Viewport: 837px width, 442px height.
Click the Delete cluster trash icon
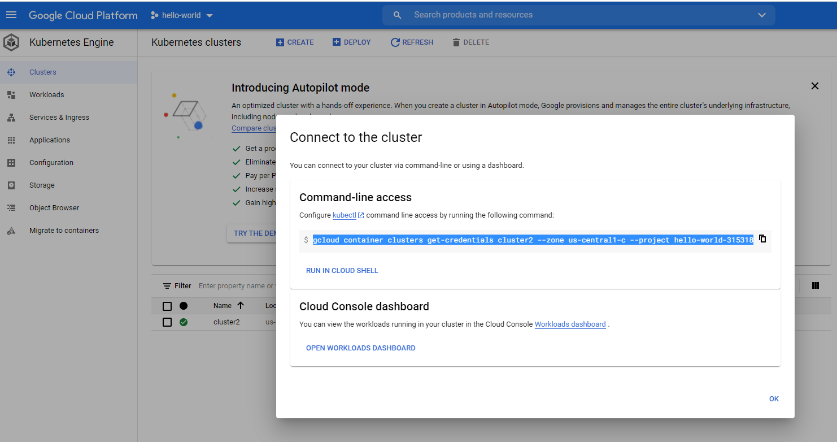[456, 42]
